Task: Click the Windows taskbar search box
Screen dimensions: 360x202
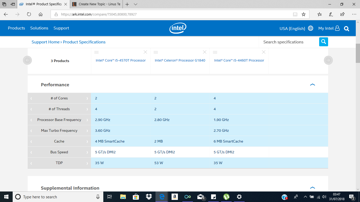Action: [58, 197]
